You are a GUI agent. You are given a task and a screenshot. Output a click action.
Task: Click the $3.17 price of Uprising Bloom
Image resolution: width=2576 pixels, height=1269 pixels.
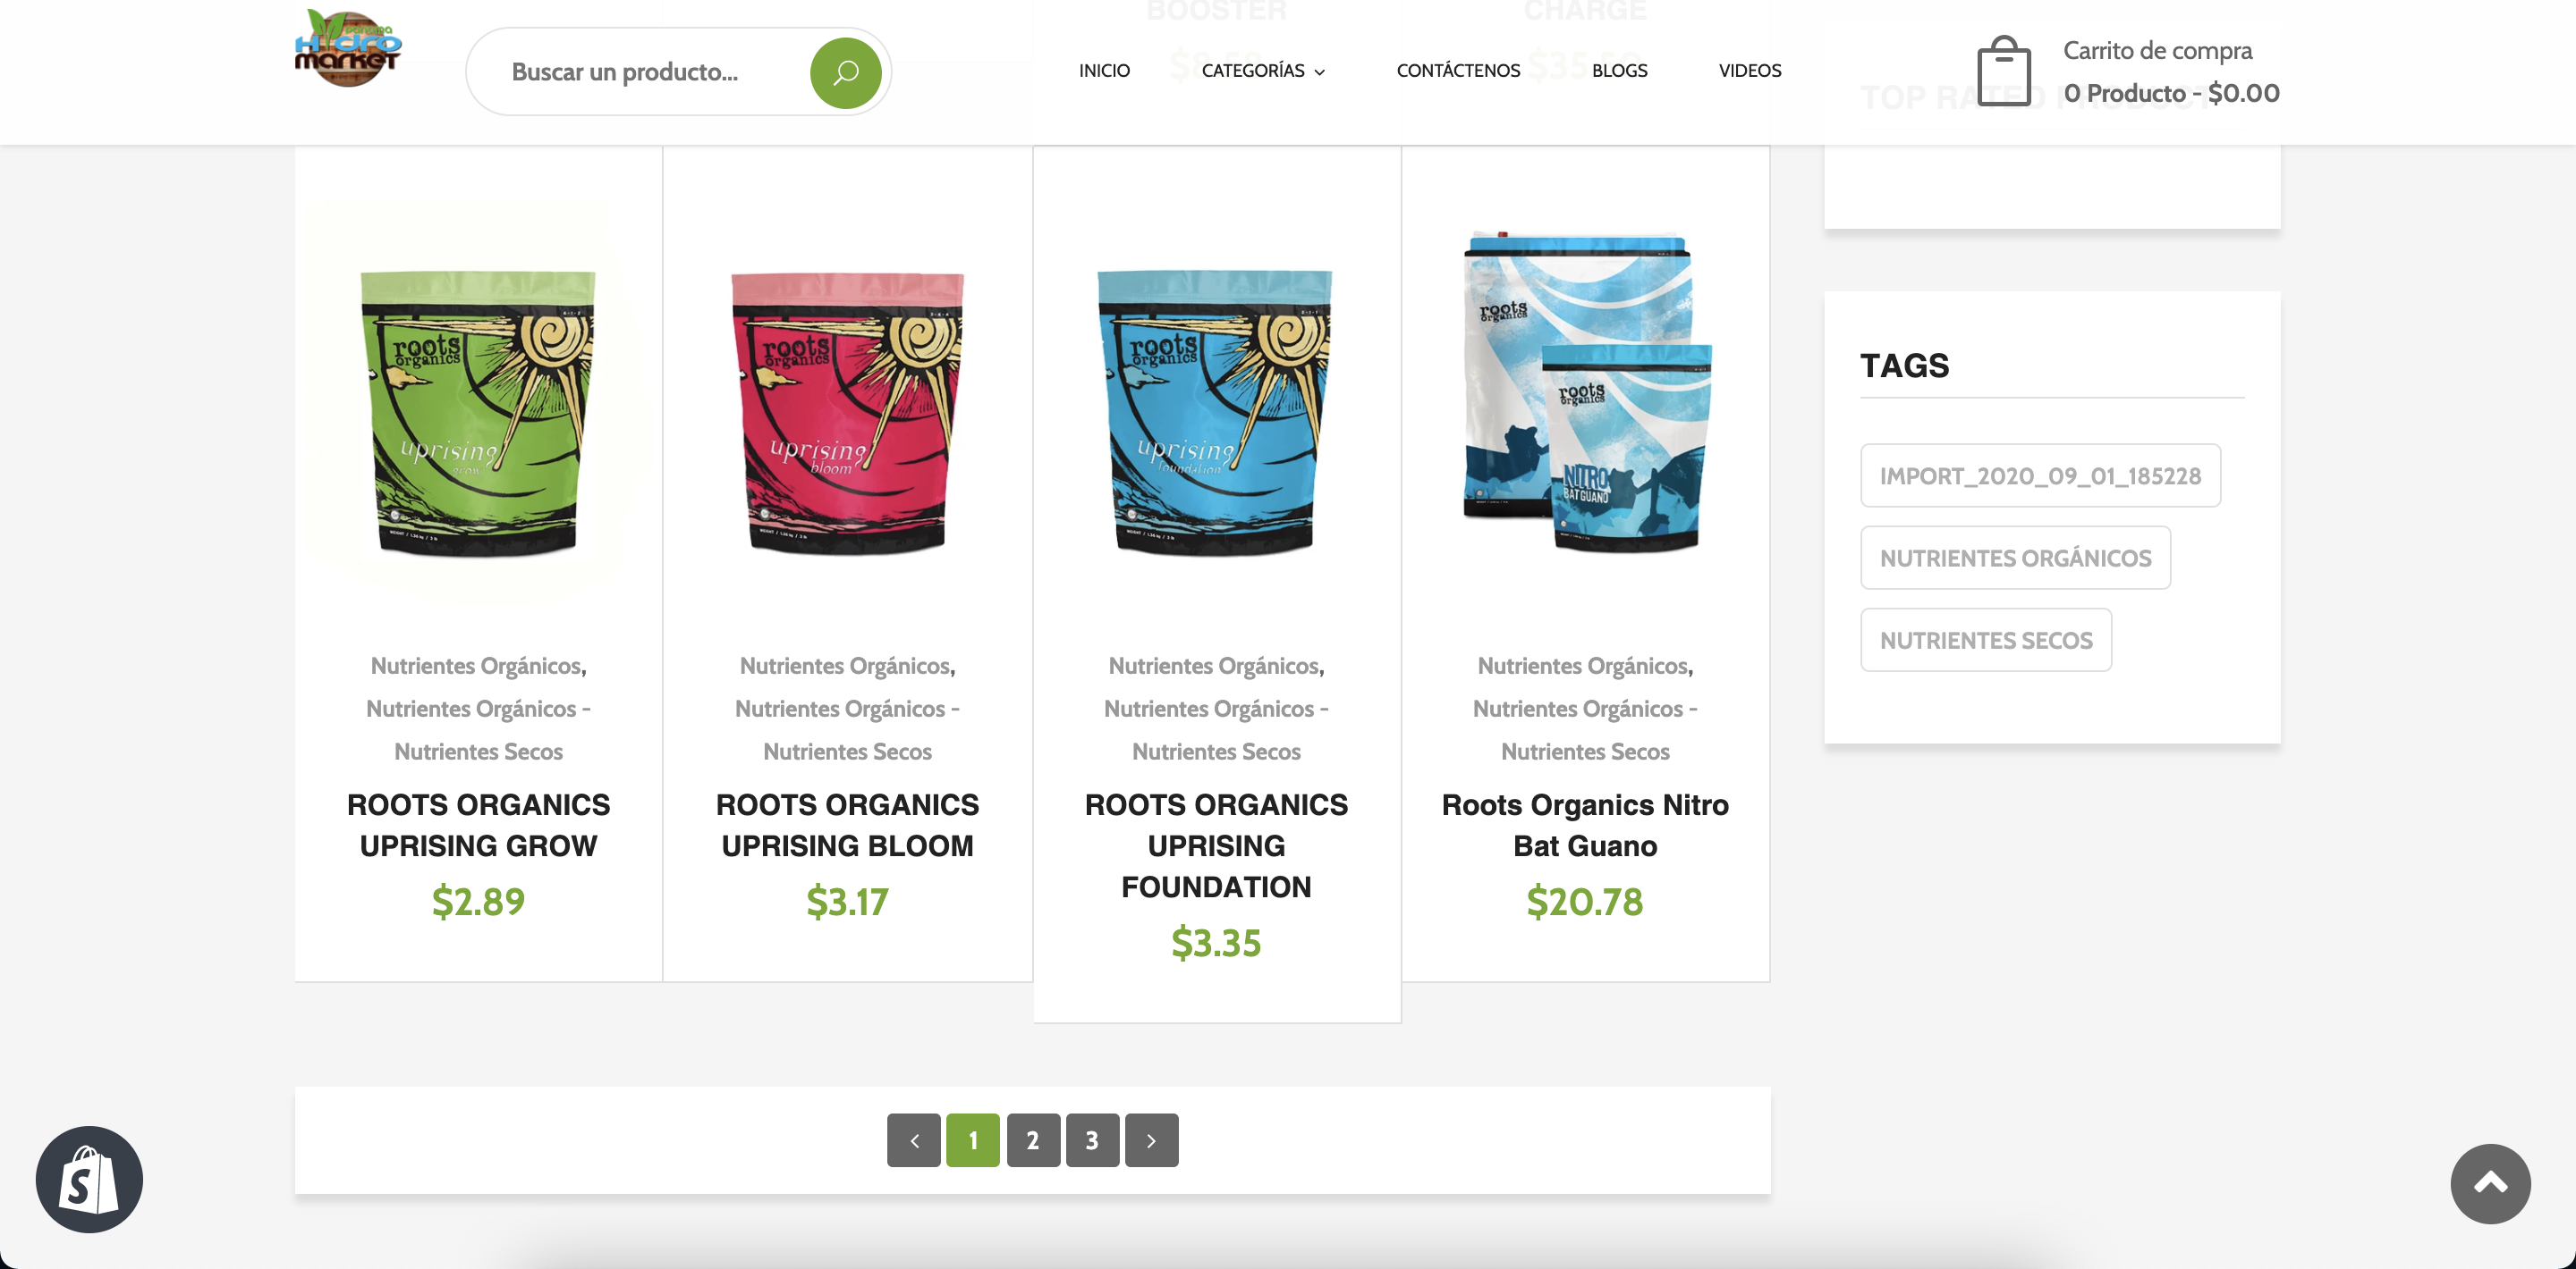(847, 902)
